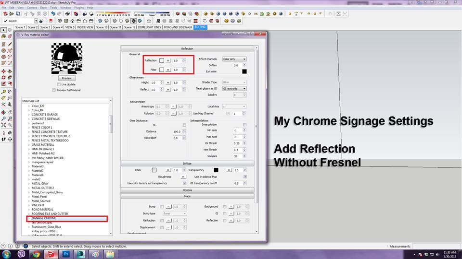Open the Affect channels dropdown
Viewport: 462px width, 259px height.
(234, 59)
